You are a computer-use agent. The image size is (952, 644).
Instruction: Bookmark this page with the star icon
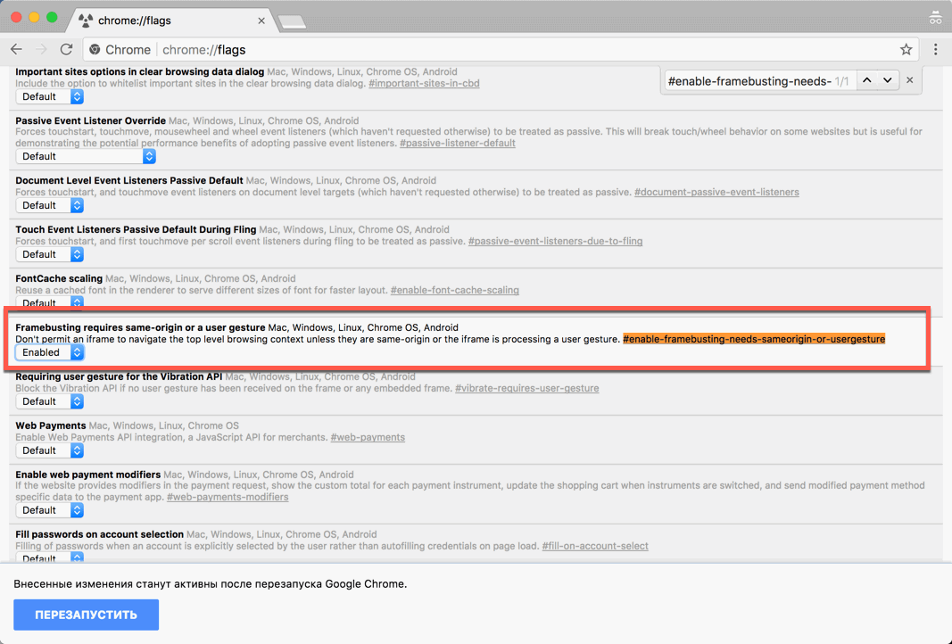(x=906, y=49)
